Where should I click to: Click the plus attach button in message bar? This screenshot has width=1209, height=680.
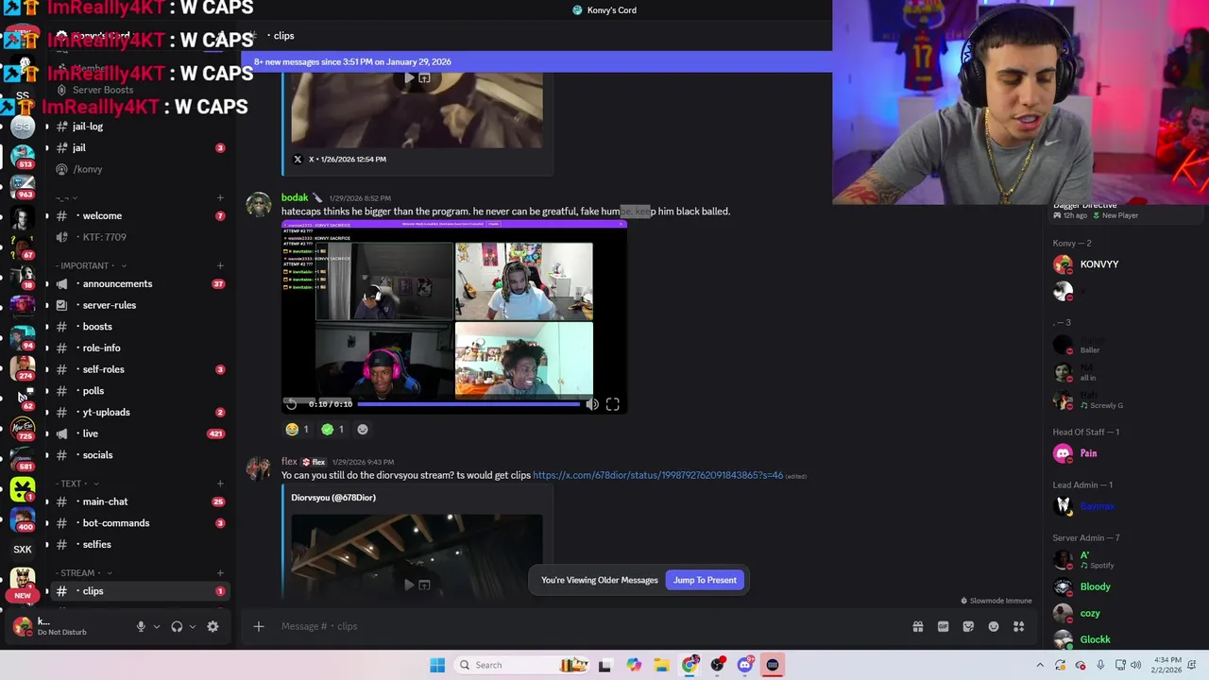258,626
